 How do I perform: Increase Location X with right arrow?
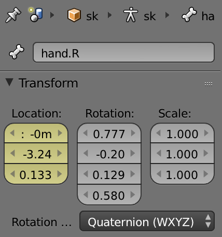60,133
